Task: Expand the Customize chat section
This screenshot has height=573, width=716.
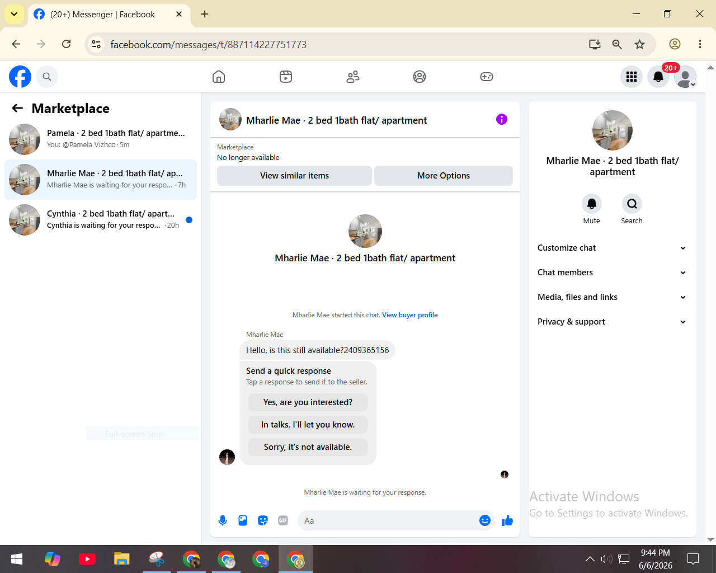Action: coord(612,248)
